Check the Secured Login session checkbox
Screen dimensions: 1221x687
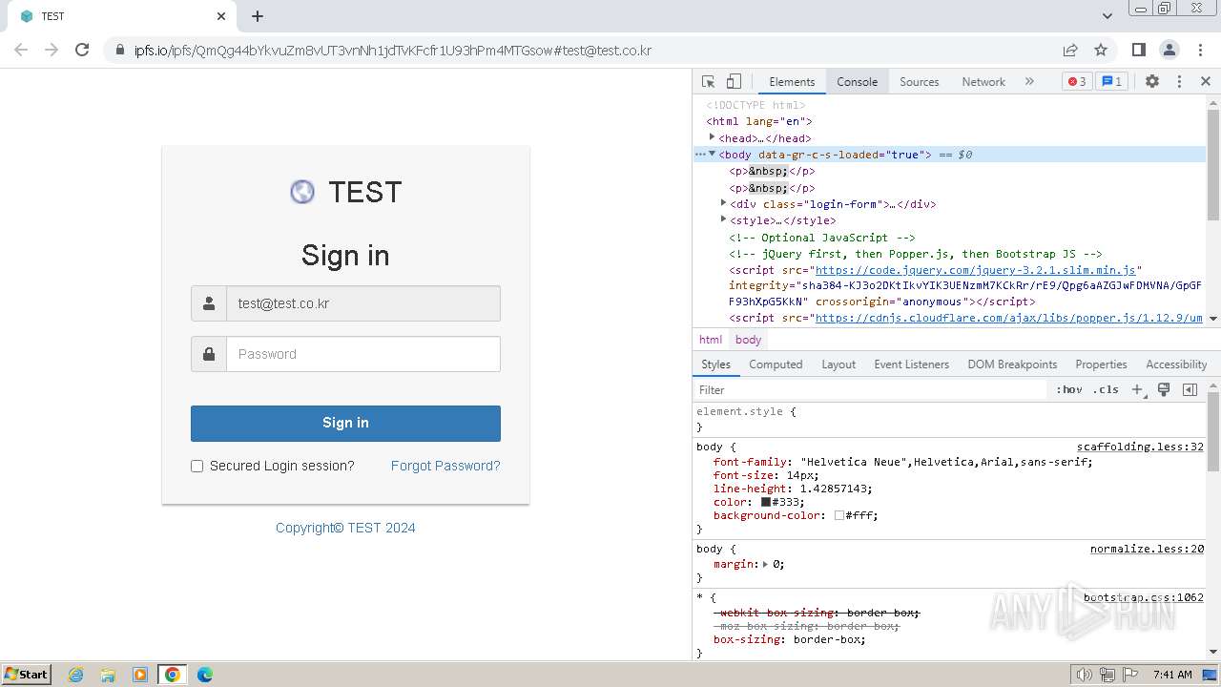tap(197, 467)
